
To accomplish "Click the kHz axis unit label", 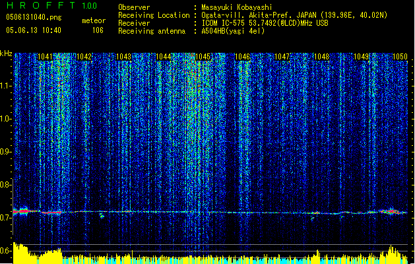I will 6,53.
